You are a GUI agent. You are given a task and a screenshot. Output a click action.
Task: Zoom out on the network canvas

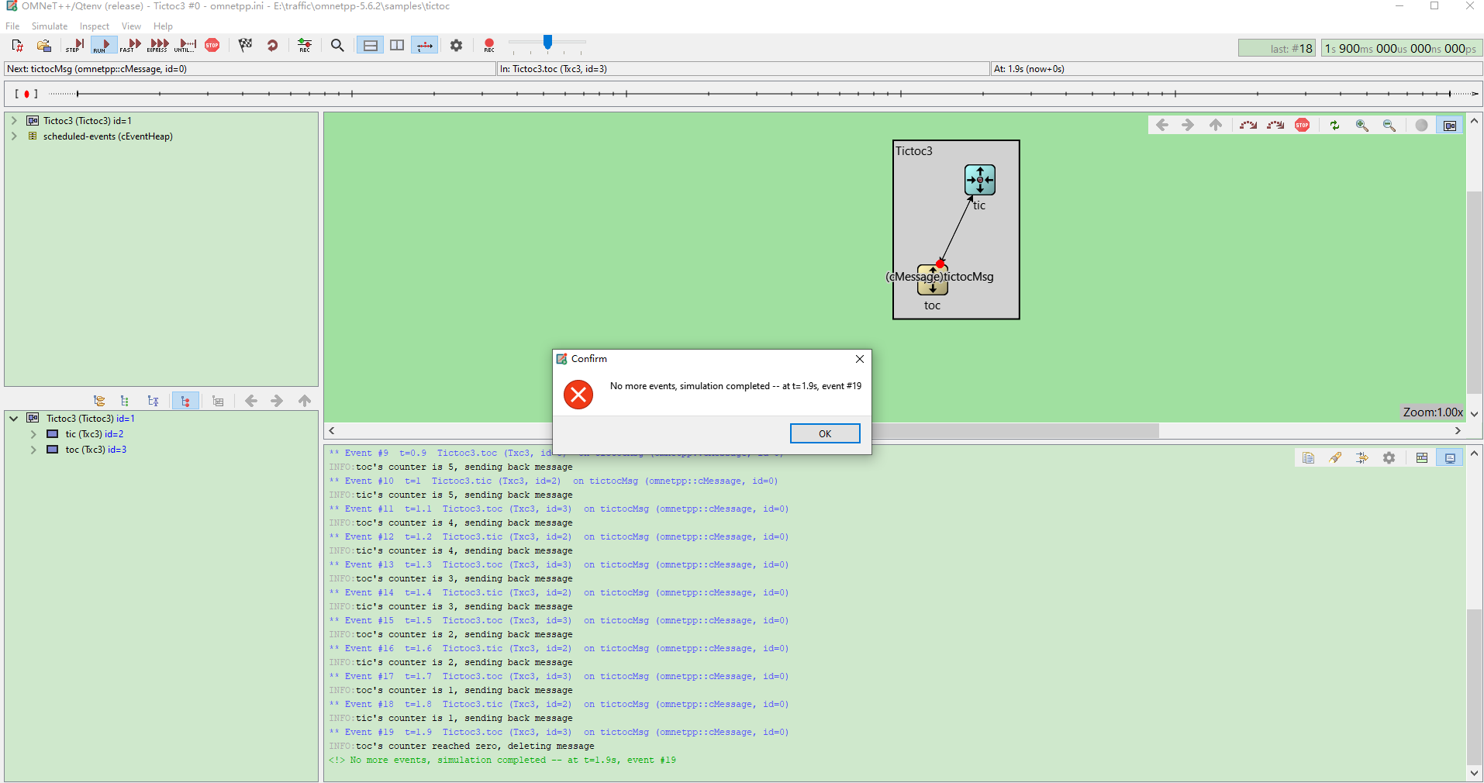coord(1389,126)
